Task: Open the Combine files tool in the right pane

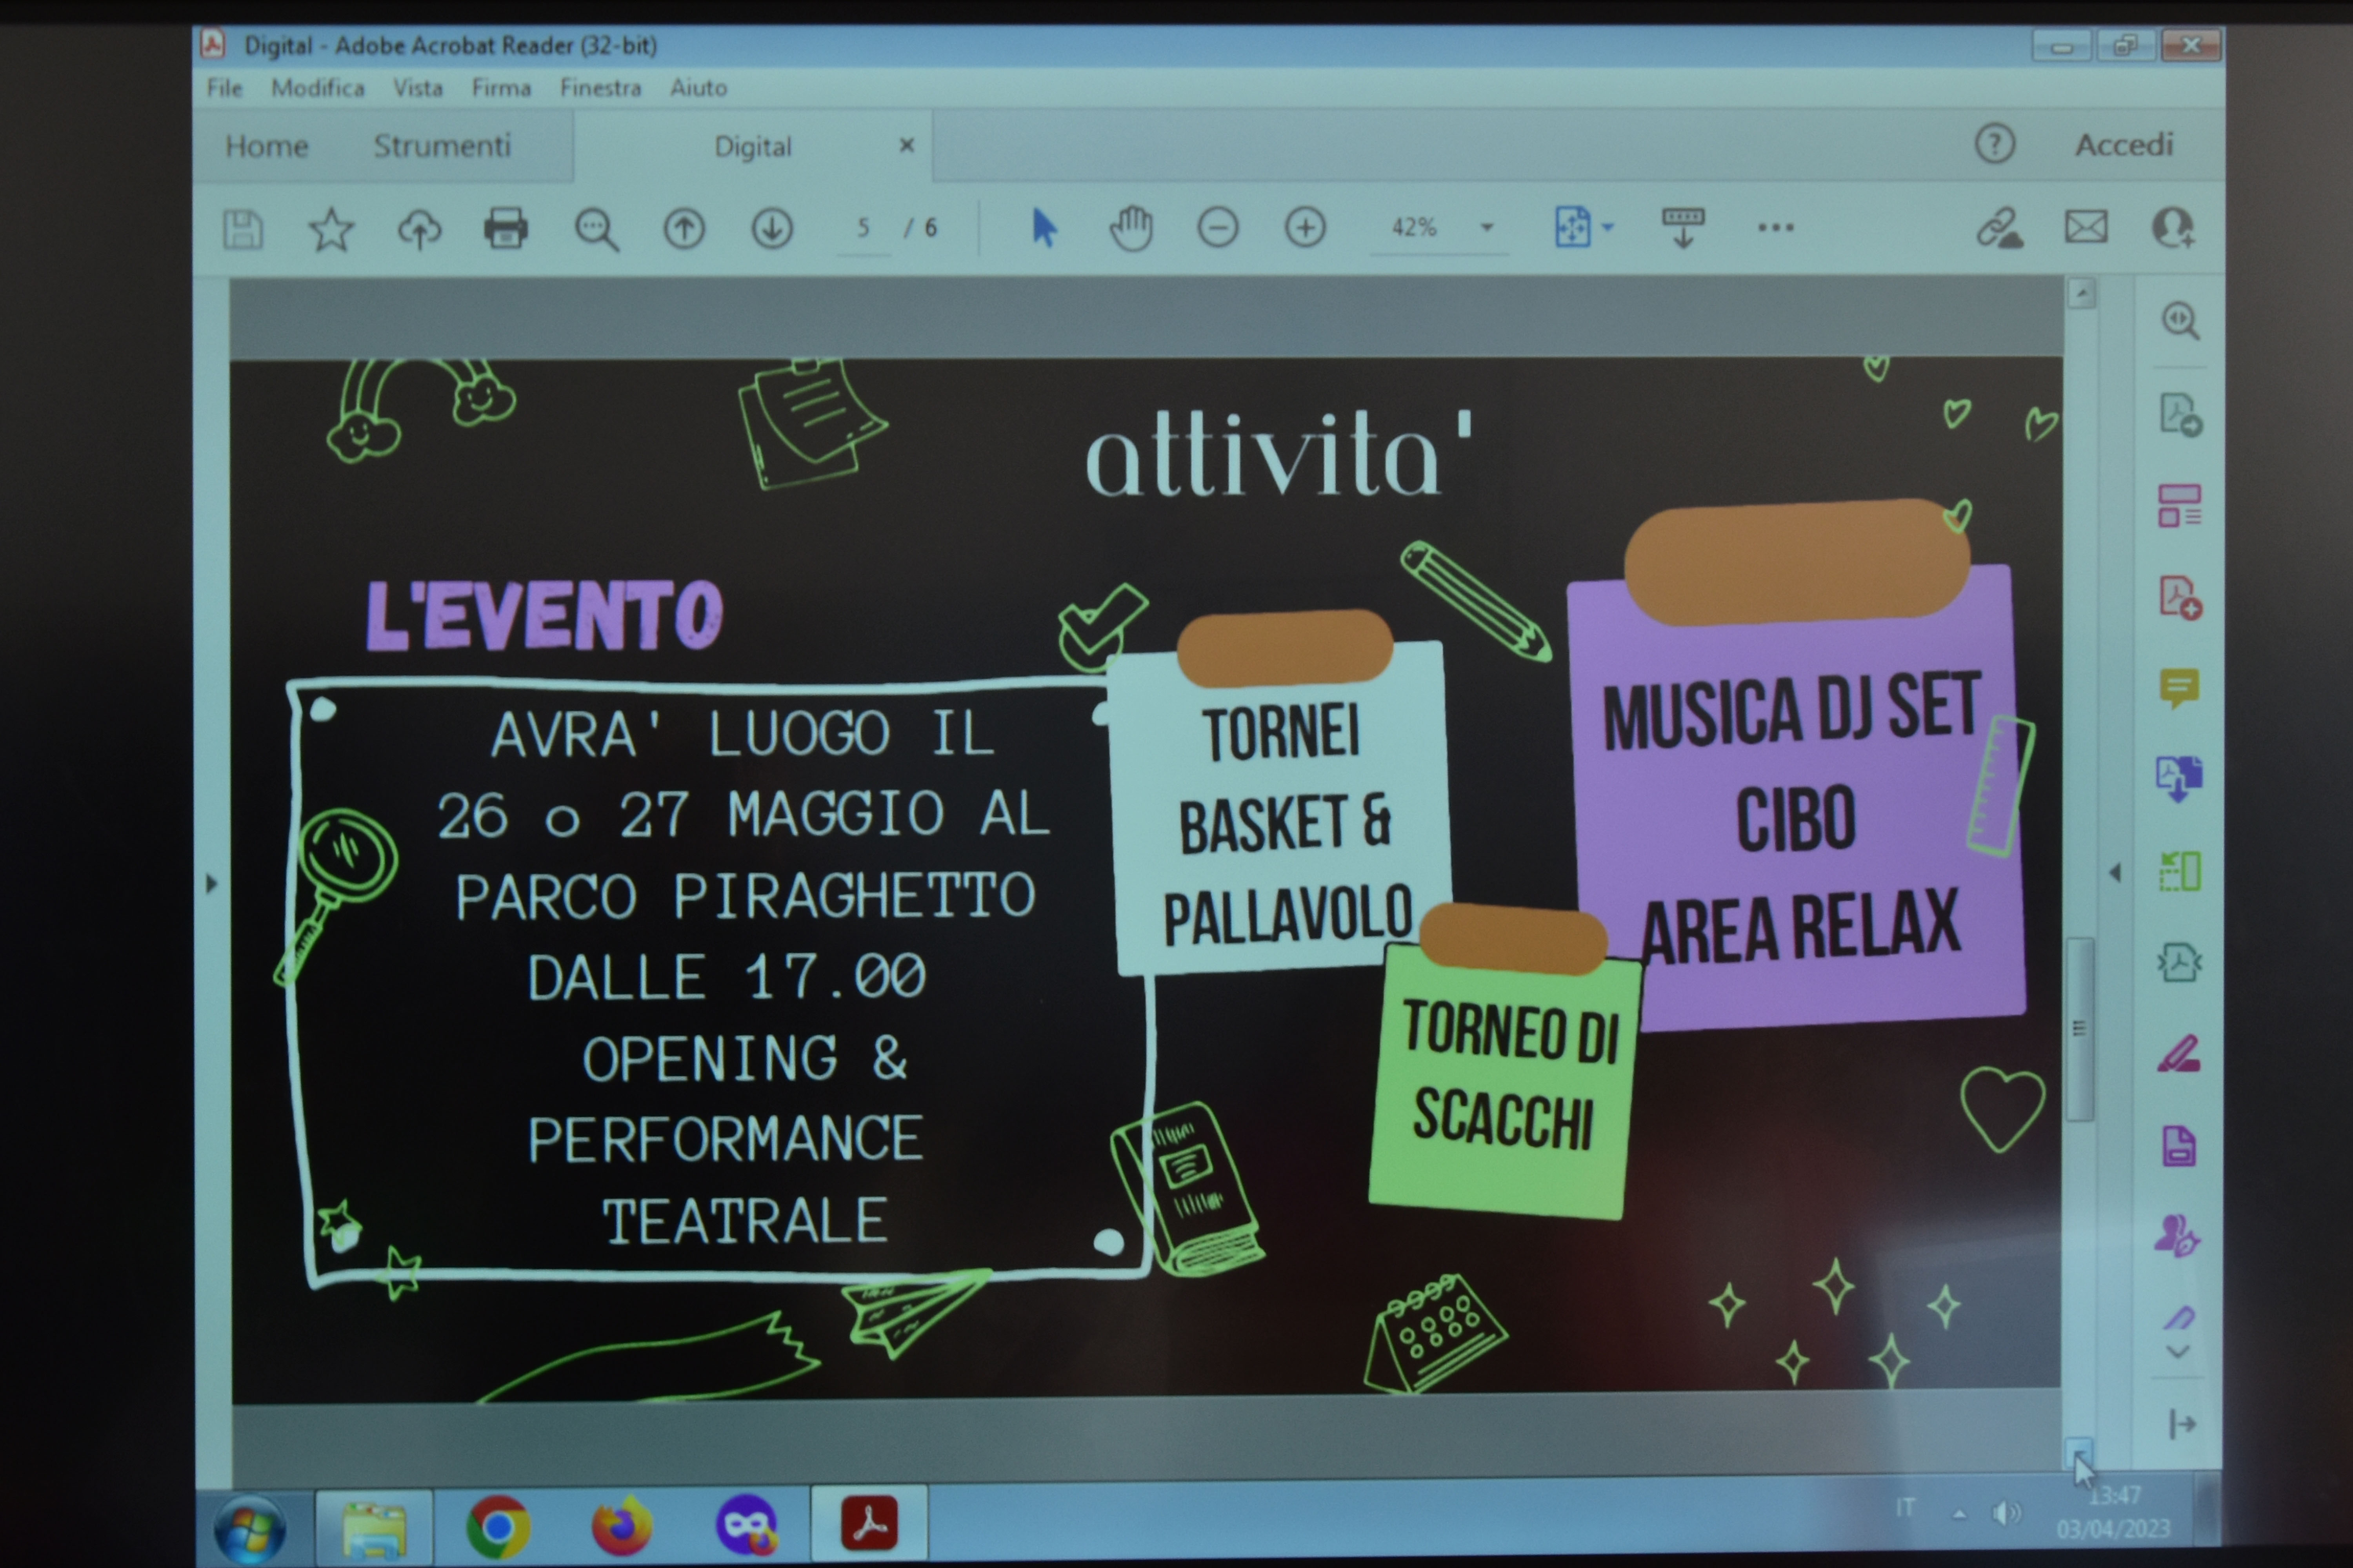Action: [x=2179, y=778]
